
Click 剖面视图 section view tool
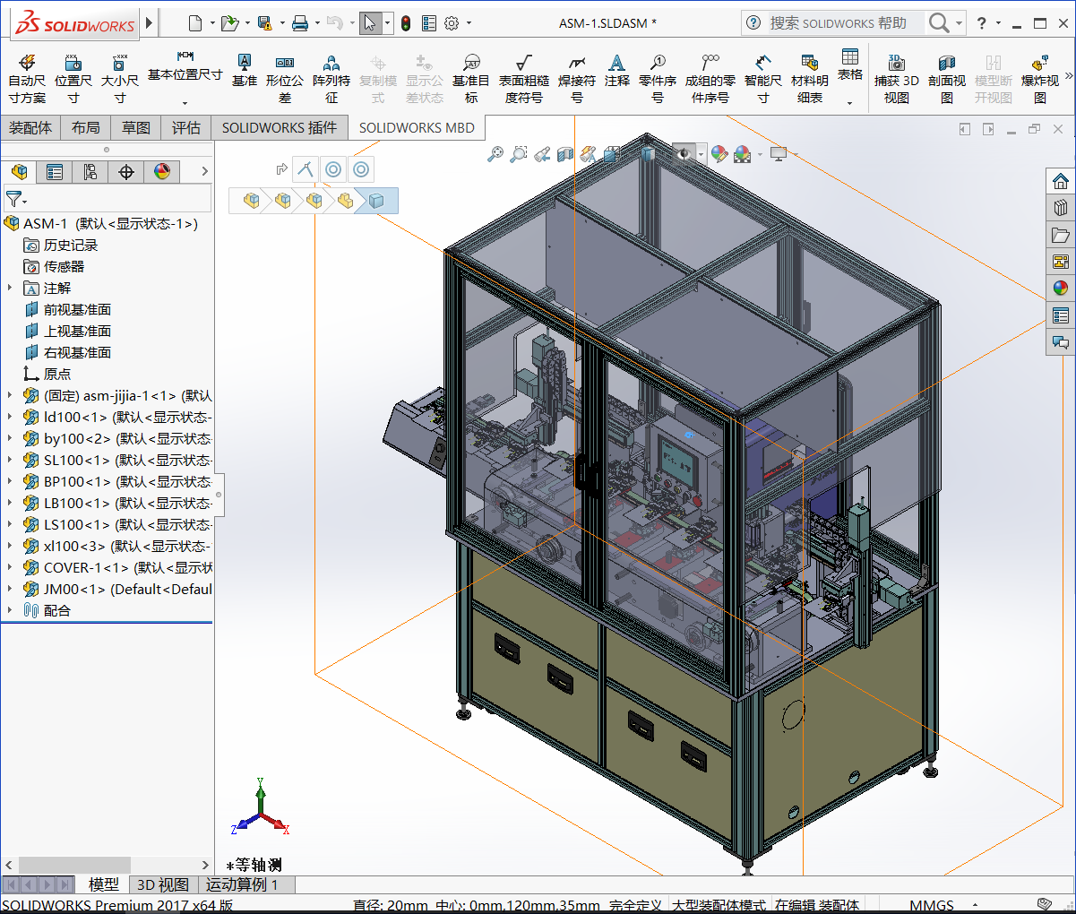tap(947, 79)
